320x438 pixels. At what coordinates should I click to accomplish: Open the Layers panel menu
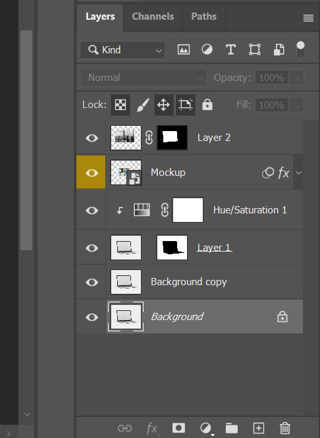click(x=308, y=18)
